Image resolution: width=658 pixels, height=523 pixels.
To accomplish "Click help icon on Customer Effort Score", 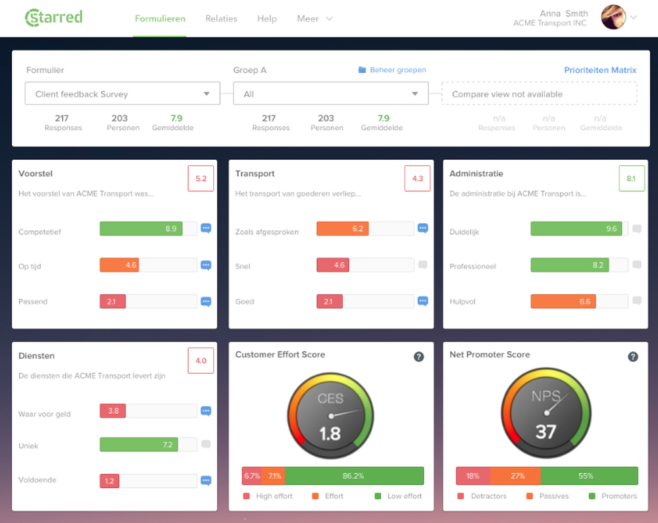I will coord(418,357).
